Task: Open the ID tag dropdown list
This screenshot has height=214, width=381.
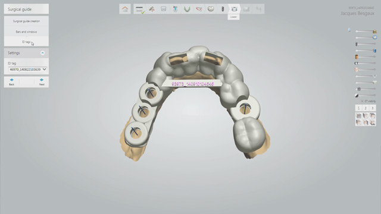Action: [x=28, y=70]
